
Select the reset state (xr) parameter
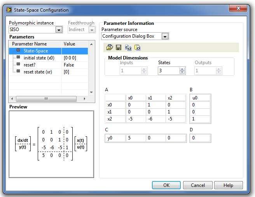(x=49, y=72)
